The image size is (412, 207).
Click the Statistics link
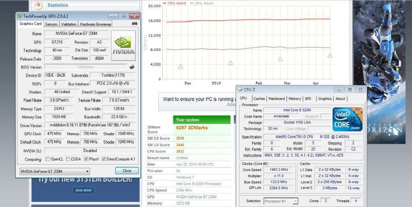click(x=58, y=5)
